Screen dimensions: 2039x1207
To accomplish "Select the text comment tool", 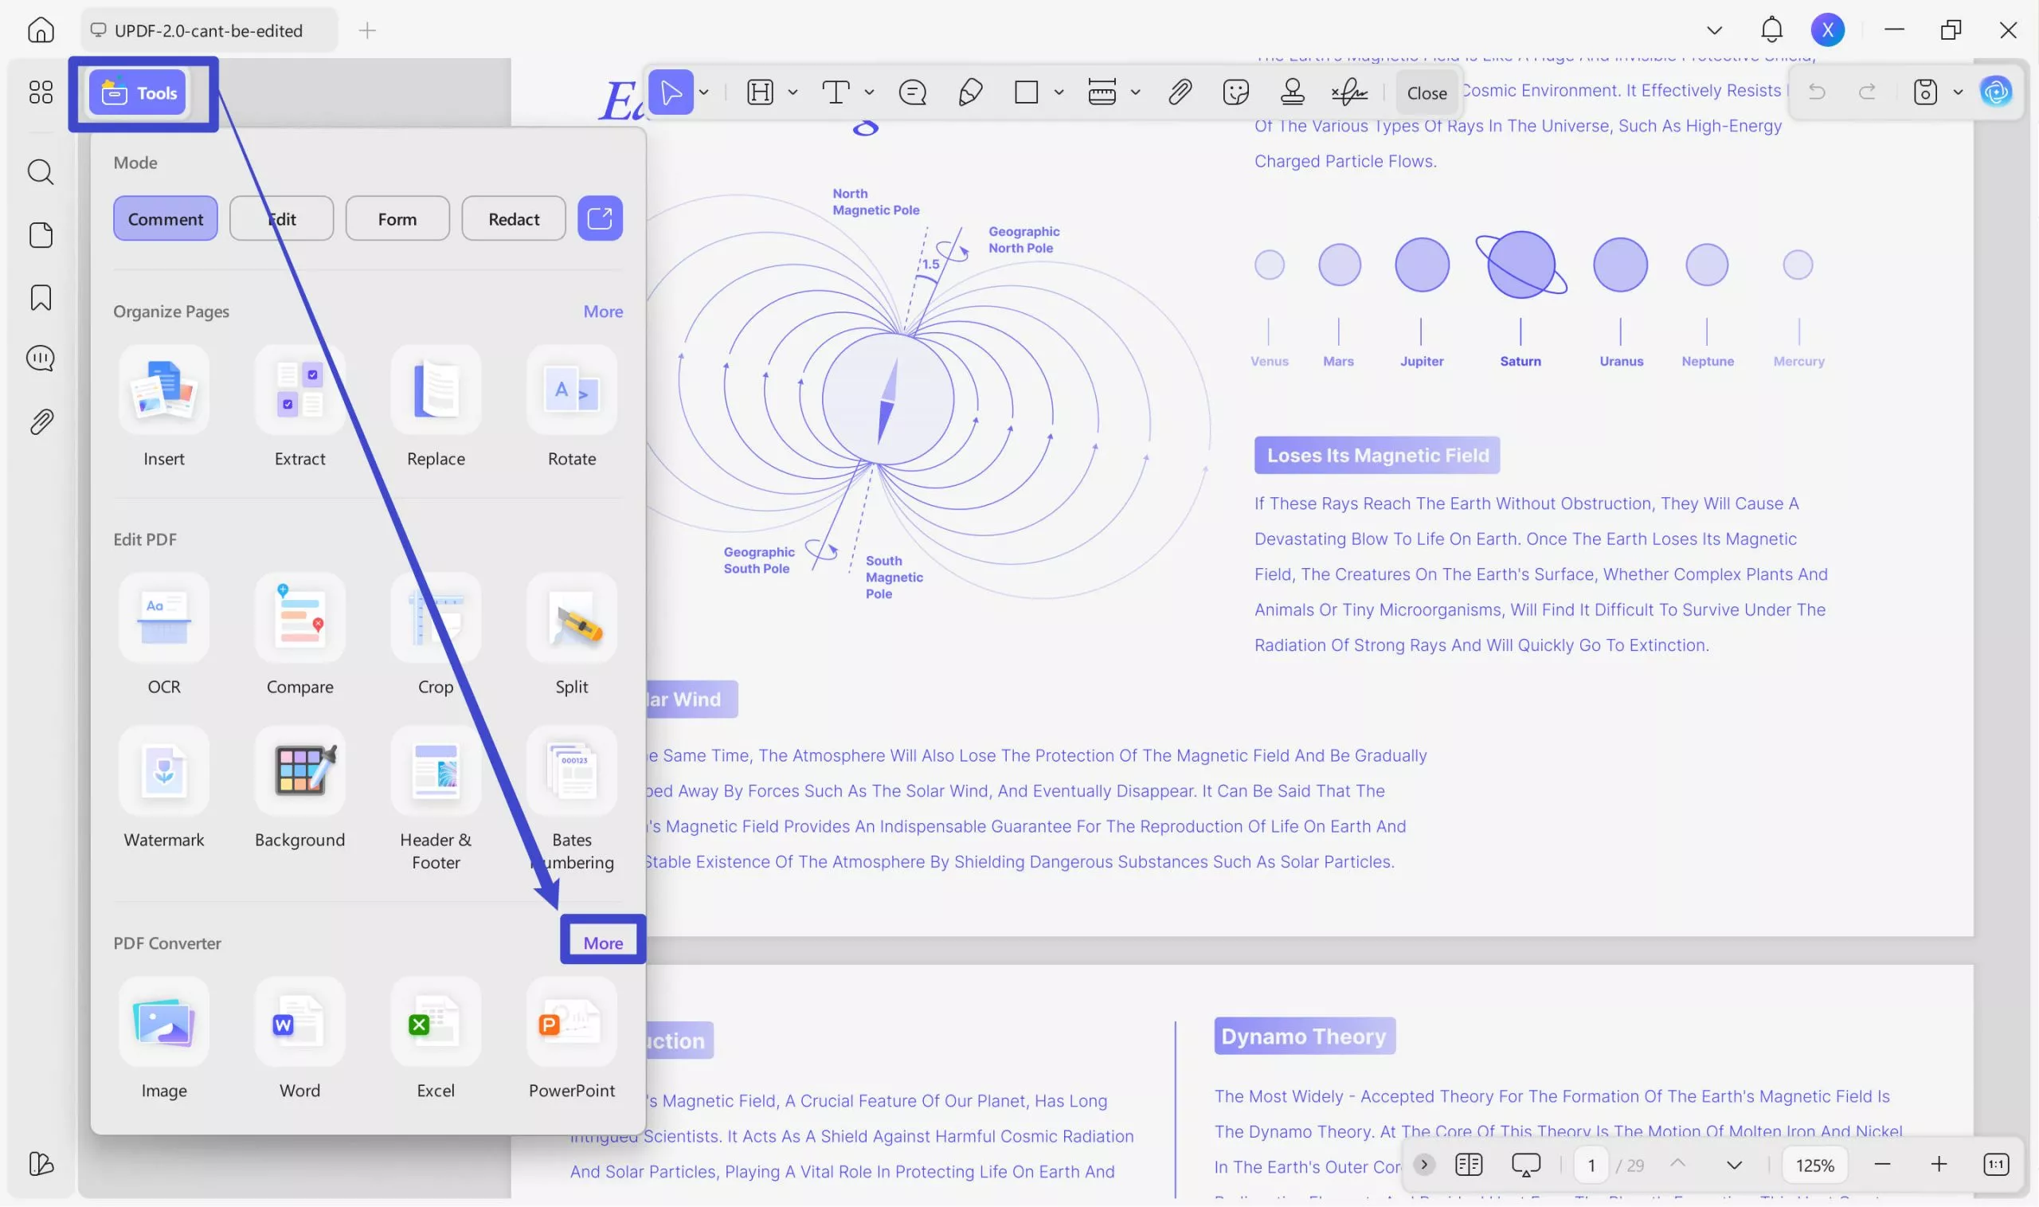I will coord(836,92).
